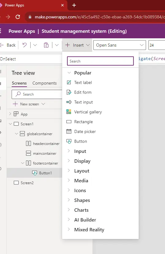Expand the Media category

[69, 180]
